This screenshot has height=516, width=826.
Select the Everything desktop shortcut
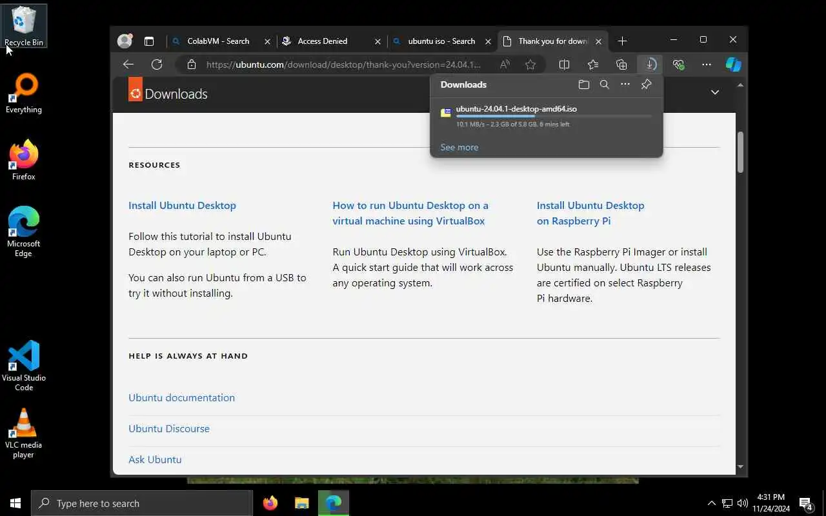[x=24, y=94]
